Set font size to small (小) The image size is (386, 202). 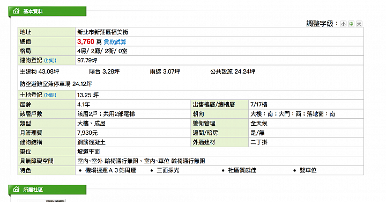(x=343, y=24)
